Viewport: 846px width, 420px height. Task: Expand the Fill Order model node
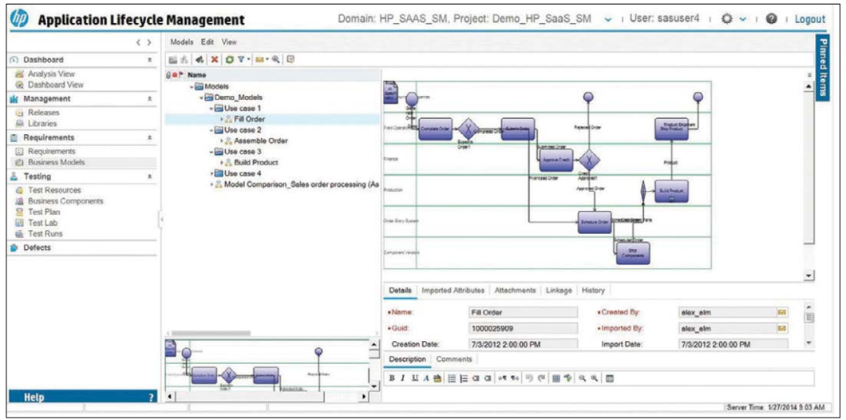(222, 119)
